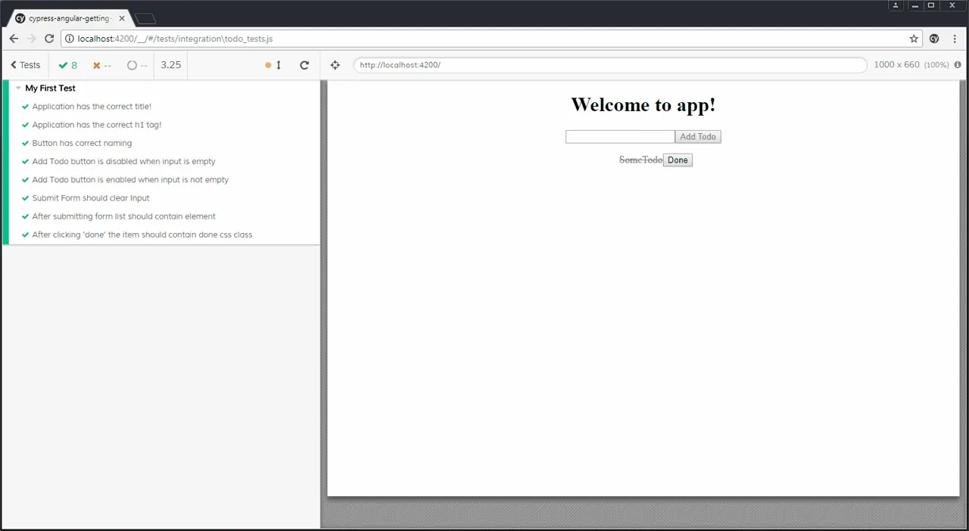Open the selector playground crosshair icon
This screenshot has height=531, width=969.
[x=335, y=65]
